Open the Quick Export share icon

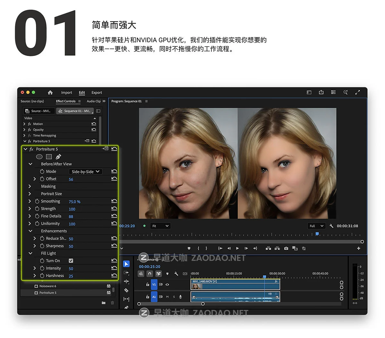(x=321, y=92)
